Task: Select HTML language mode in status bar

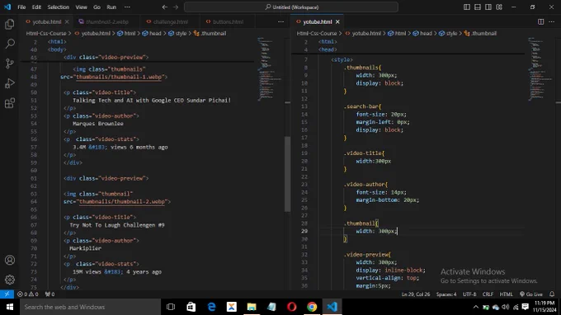Action: pyautogui.click(x=506, y=294)
